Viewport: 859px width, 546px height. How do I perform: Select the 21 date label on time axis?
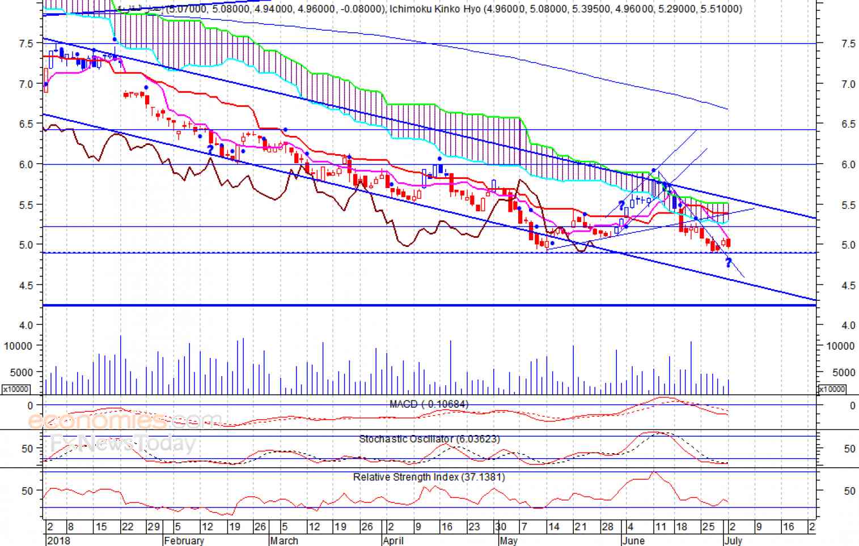[580, 527]
